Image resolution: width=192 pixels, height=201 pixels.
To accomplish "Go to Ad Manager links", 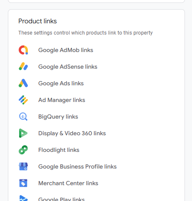I will tap(62, 100).
